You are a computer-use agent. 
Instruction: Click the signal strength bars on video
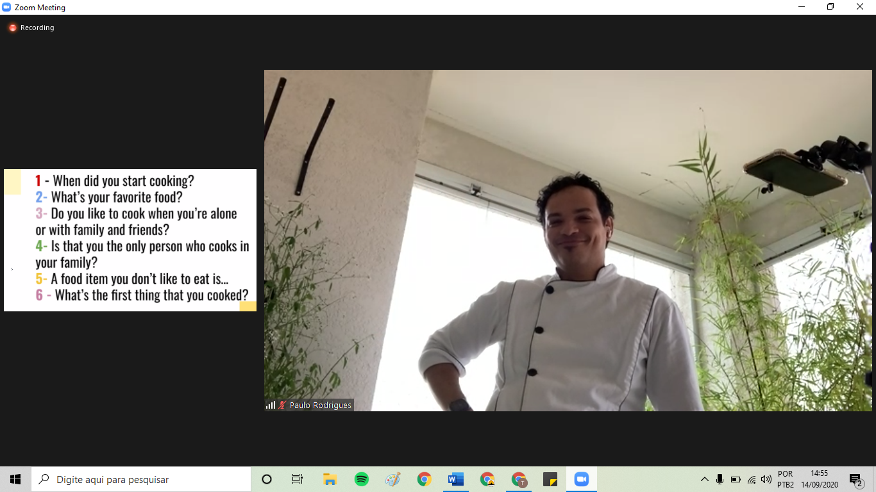pyautogui.click(x=271, y=405)
